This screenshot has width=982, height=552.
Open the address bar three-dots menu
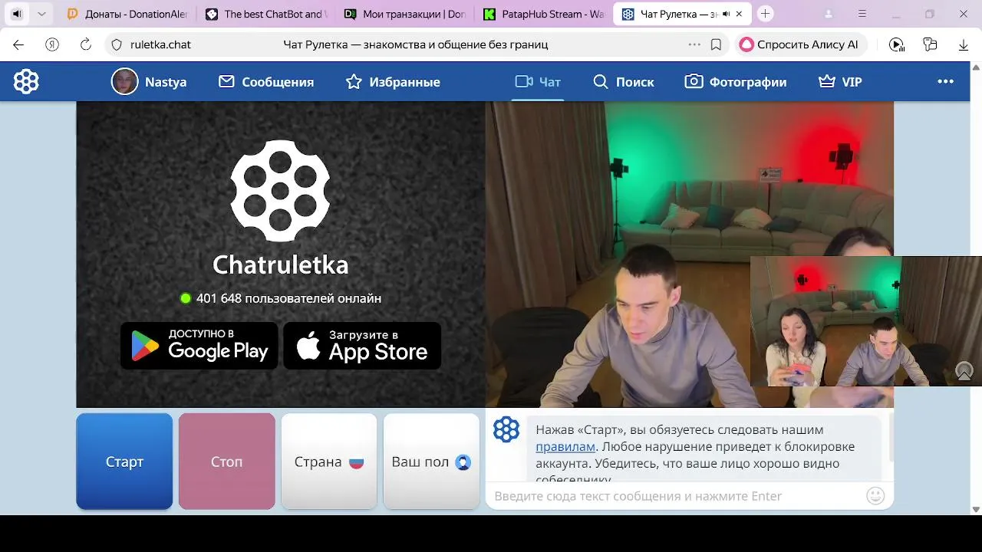(694, 44)
